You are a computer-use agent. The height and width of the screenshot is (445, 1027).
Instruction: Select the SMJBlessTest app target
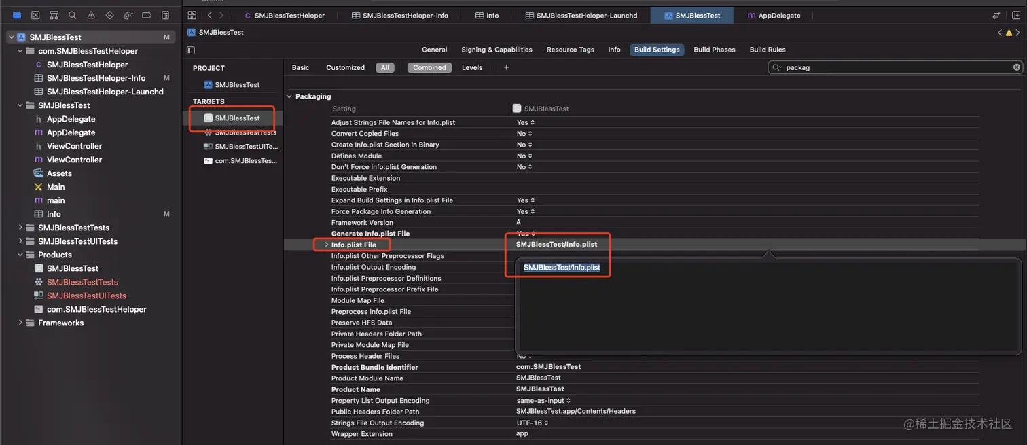[232, 118]
